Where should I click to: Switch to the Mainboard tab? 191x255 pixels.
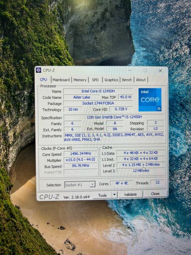61,80
